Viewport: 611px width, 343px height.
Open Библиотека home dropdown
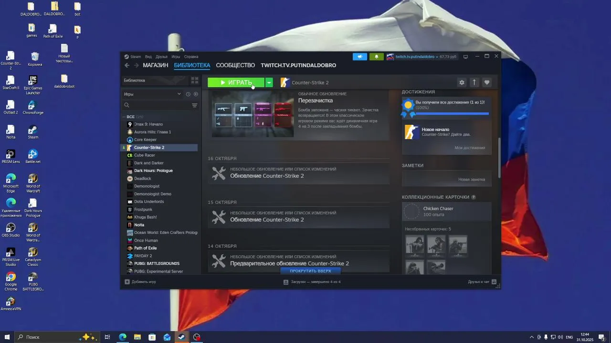[155, 81]
